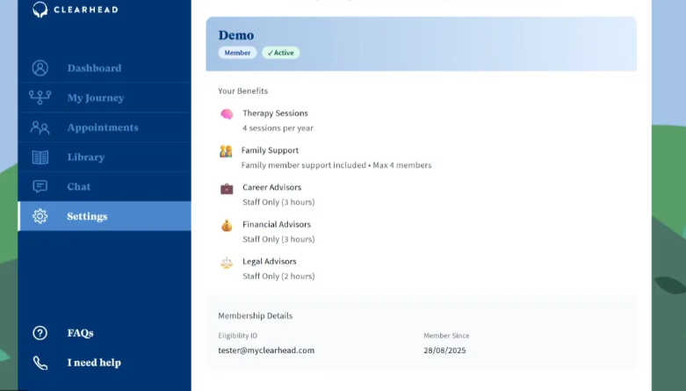Click the Career Advisors briefcase icon
Image resolution: width=686 pixels, height=391 pixels.
(x=227, y=189)
